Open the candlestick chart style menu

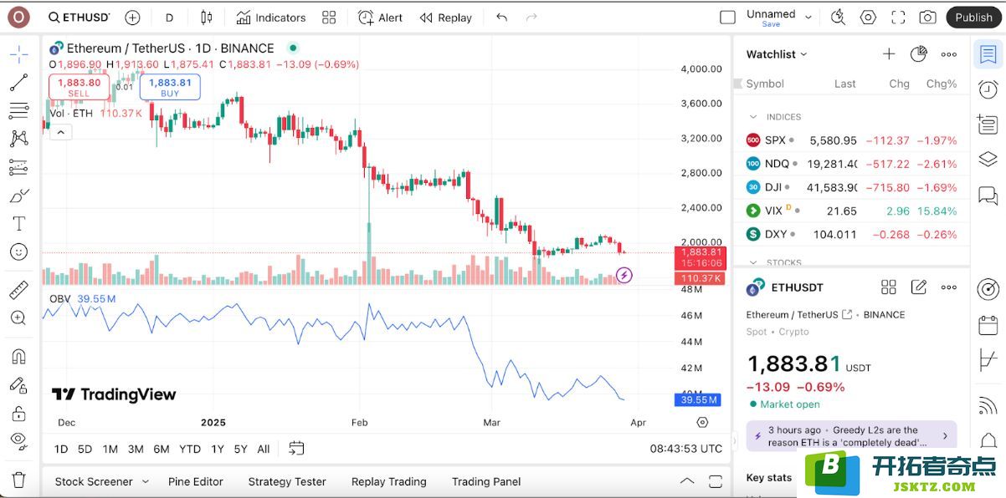(207, 18)
